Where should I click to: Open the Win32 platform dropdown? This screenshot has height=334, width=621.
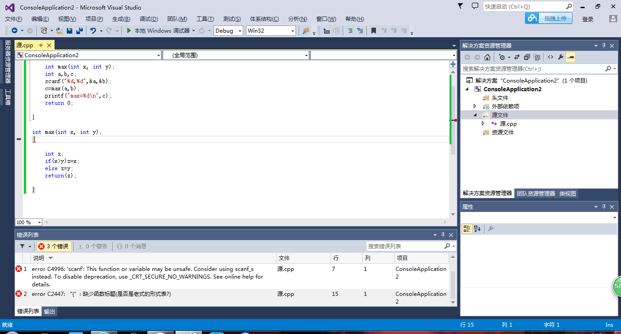271,30
